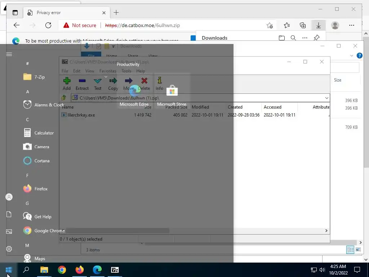Image resolution: width=369 pixels, height=277 pixels.
Task: Open Get Help from the Start menu
Action: (37, 217)
